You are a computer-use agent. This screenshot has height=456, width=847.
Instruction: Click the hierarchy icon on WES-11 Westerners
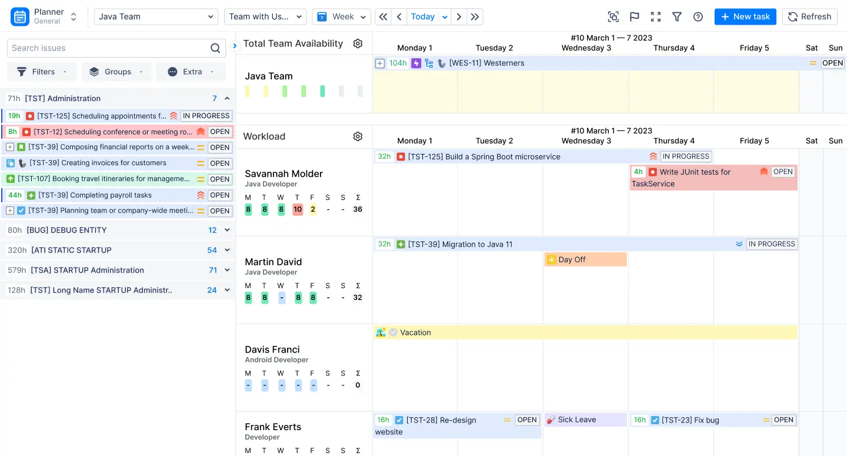[x=428, y=63]
